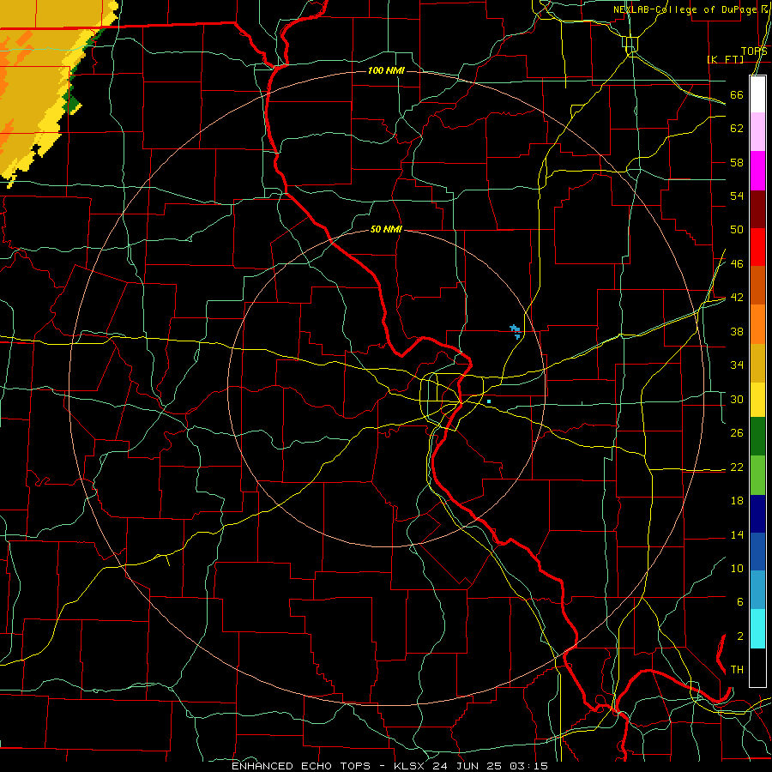Click the legend value '46'
The height and width of the screenshot is (772, 772).
737,264
